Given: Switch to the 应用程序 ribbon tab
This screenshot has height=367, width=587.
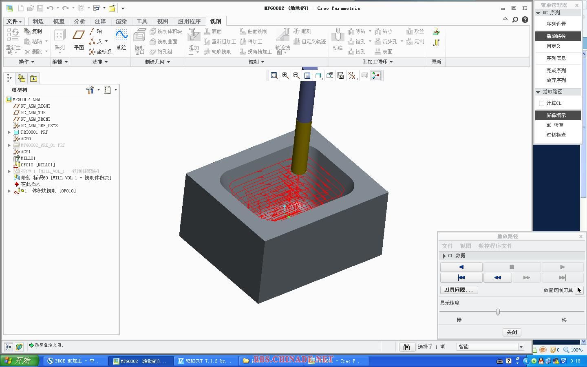Looking at the screenshot, I should pos(189,21).
